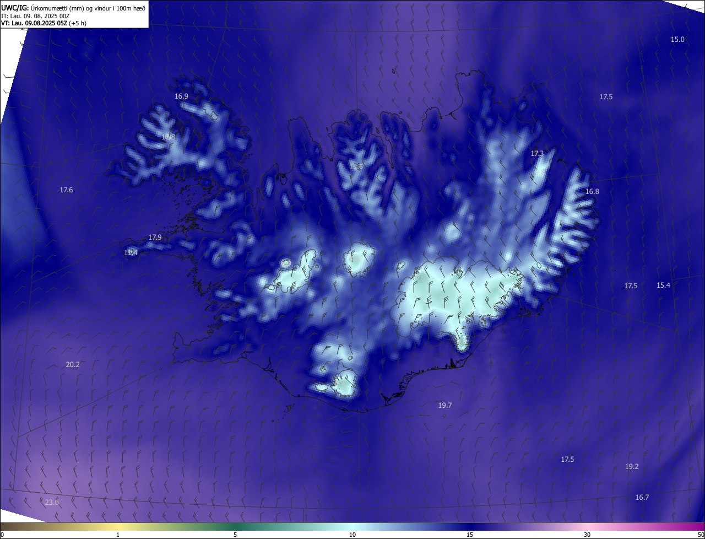Click the colorbar tick label 30

pyautogui.click(x=587, y=535)
